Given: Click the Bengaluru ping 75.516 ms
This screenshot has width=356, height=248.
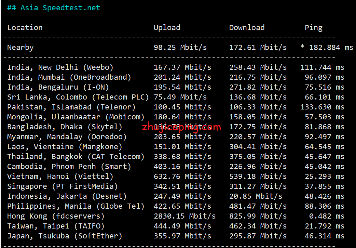Looking at the screenshot, I should pyautogui.click(x=325, y=87).
